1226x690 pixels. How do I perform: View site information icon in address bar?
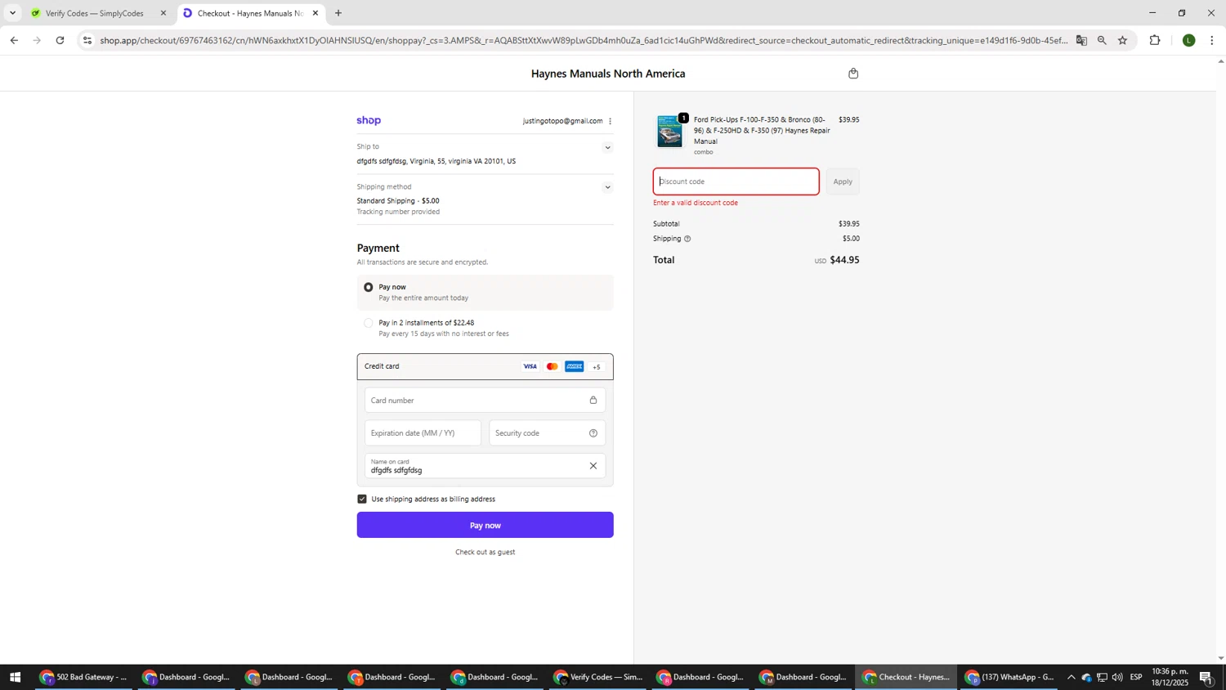click(87, 40)
